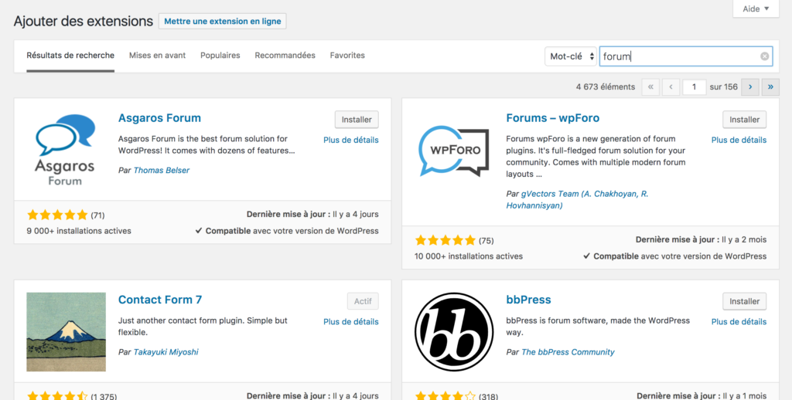
Task: Open the Aide help dropdown
Action: point(756,9)
